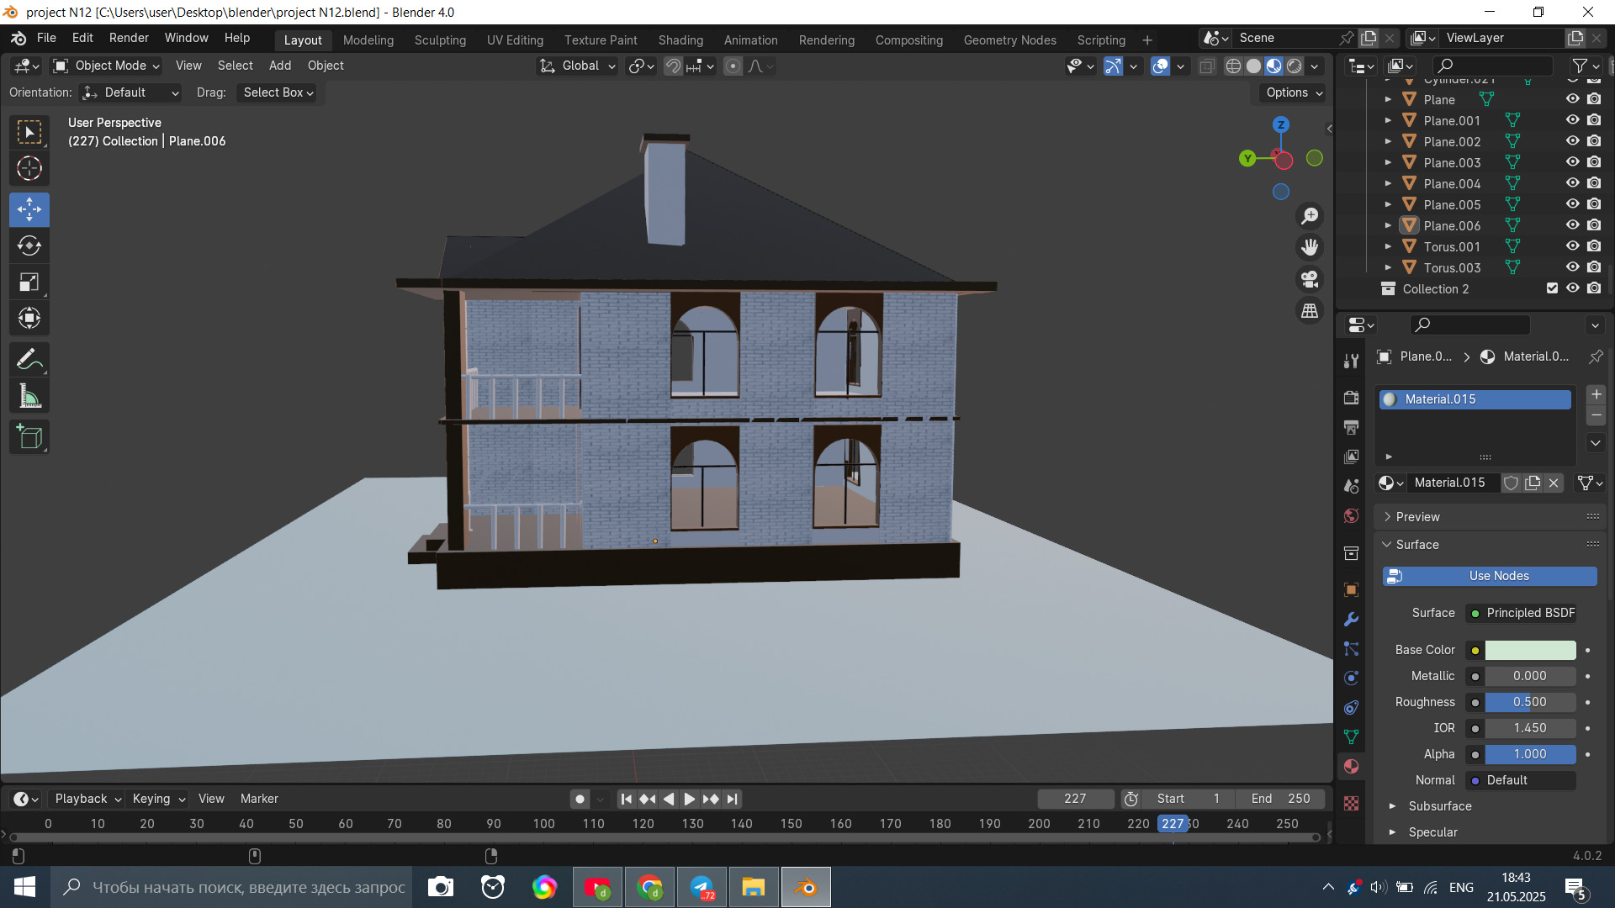This screenshot has width=1615, height=908.
Task: Select the Rotate tool
Action: pos(29,245)
